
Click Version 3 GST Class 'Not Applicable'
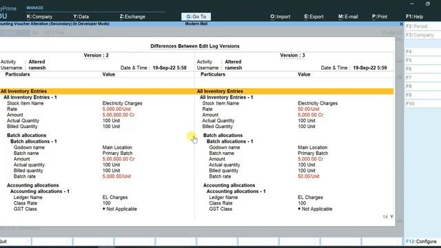tap(315, 209)
